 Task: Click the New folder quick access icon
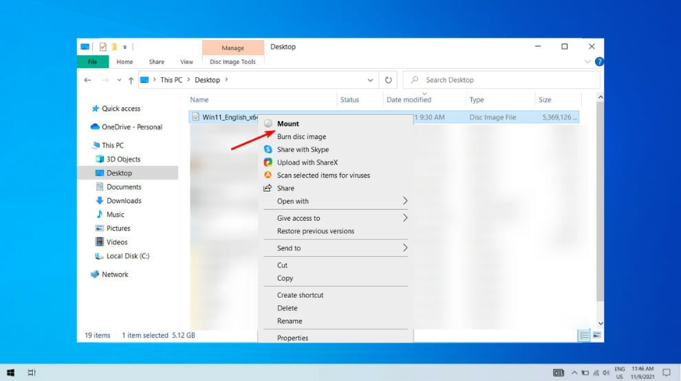(x=114, y=47)
